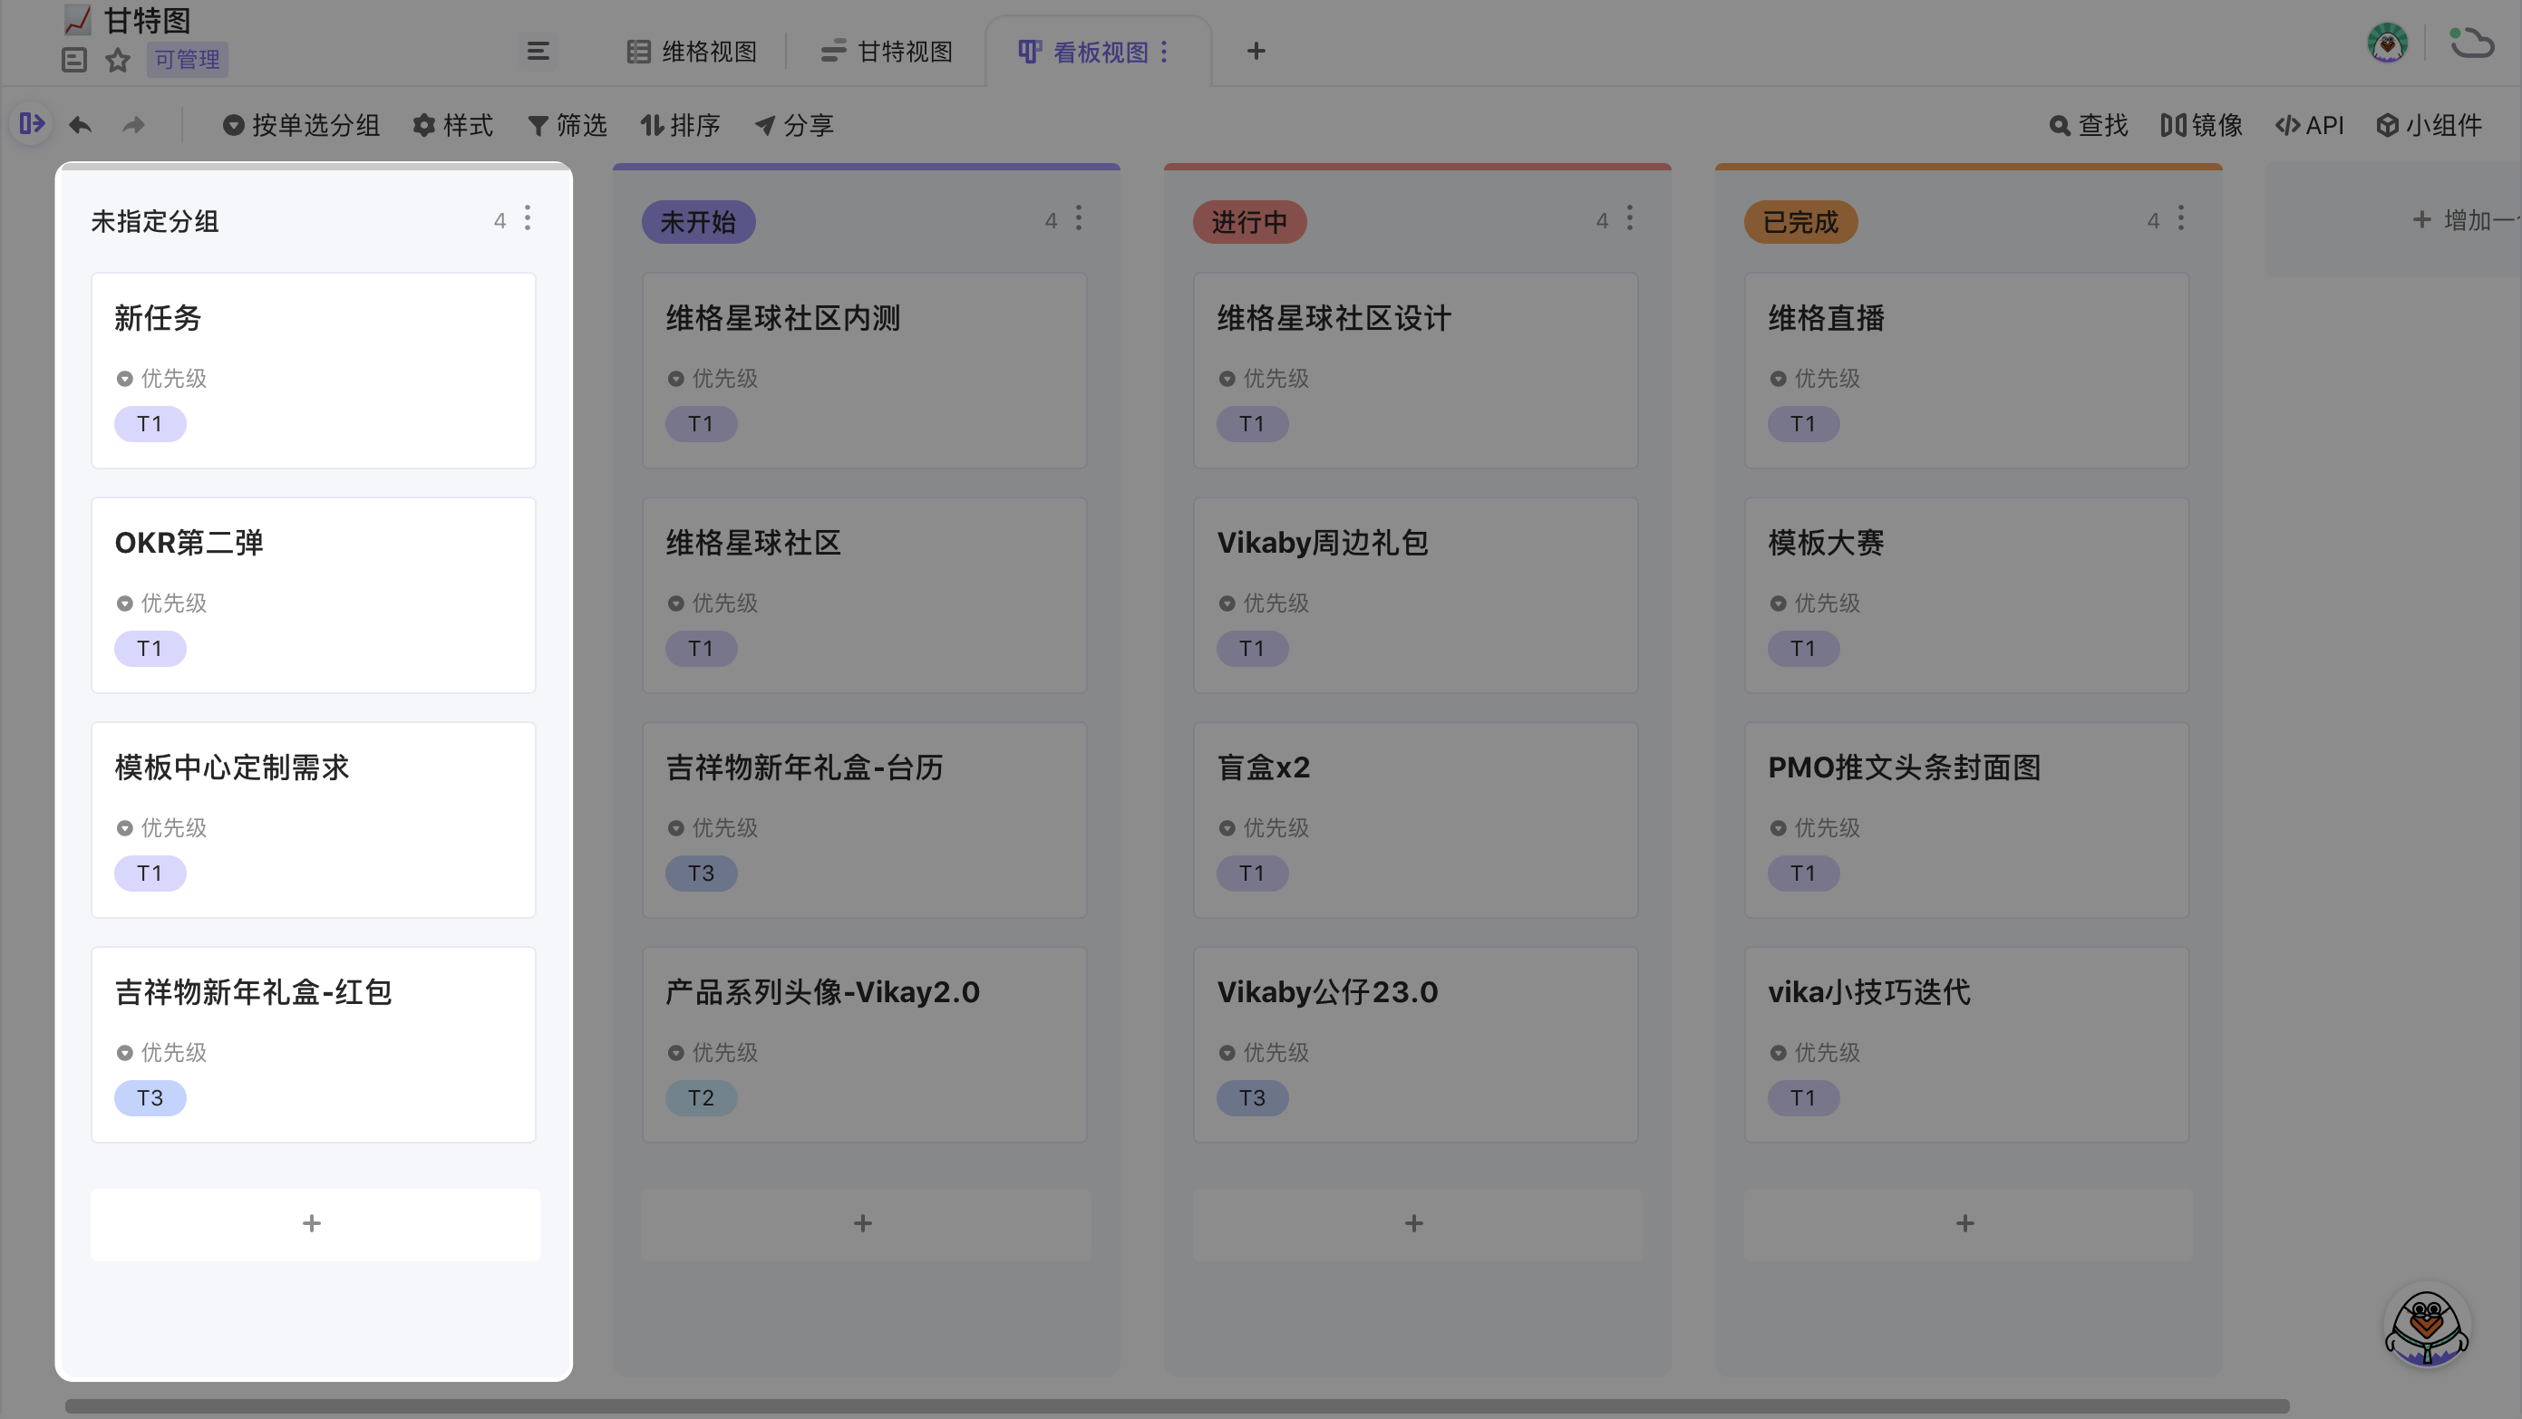Open the API panel

(2310, 125)
